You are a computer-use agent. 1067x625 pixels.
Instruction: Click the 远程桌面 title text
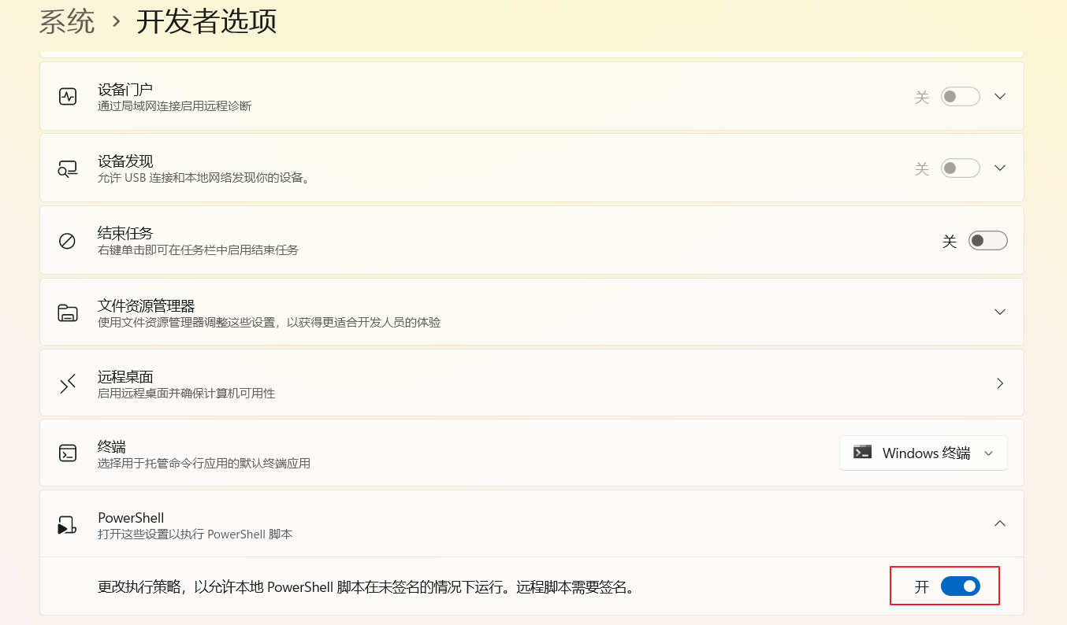click(x=125, y=377)
